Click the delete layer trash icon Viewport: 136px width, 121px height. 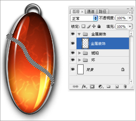tap(125, 86)
